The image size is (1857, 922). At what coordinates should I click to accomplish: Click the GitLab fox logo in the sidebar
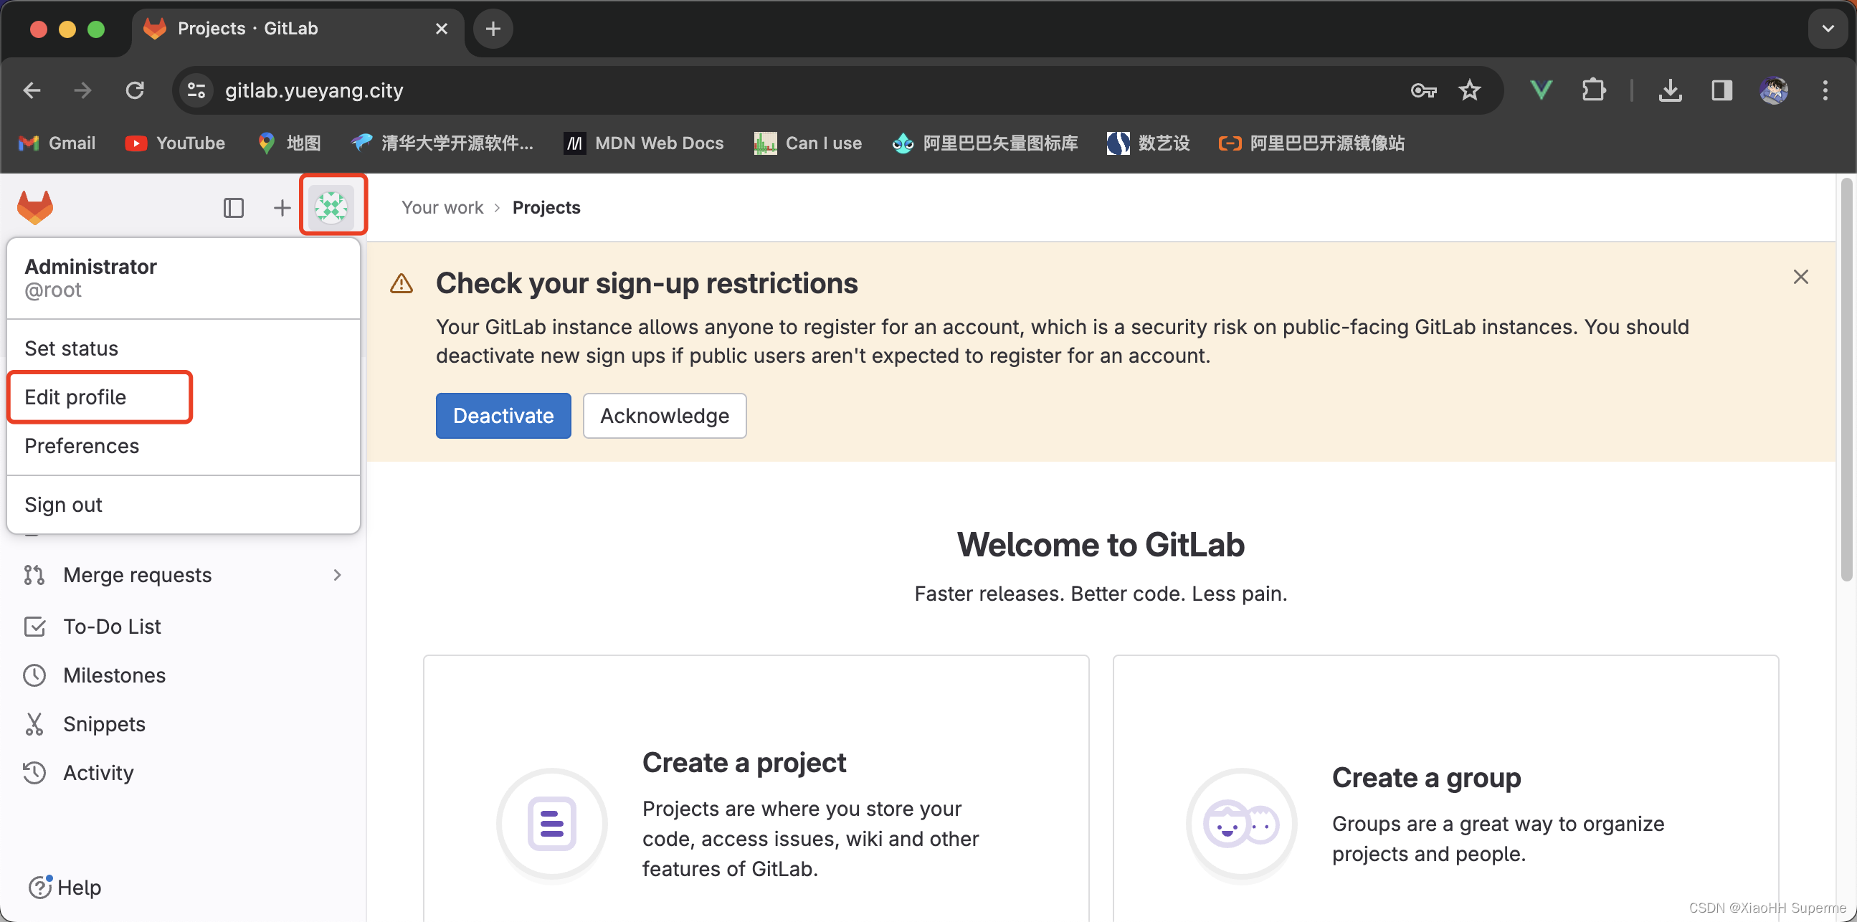(x=34, y=208)
